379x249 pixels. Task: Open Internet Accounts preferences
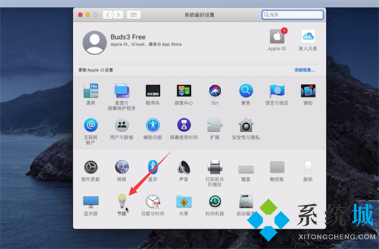(91, 125)
